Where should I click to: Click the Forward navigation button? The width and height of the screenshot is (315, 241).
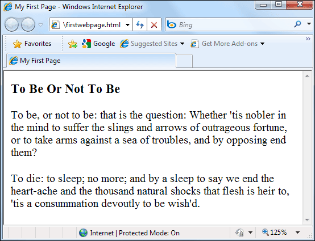(x=28, y=24)
